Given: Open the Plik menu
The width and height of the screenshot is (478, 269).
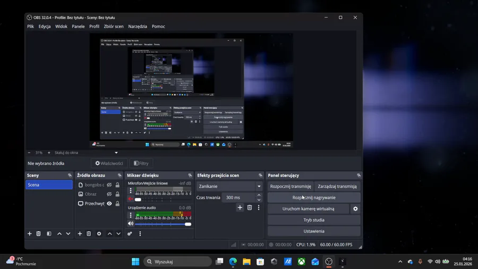Looking at the screenshot, I should pos(30,27).
